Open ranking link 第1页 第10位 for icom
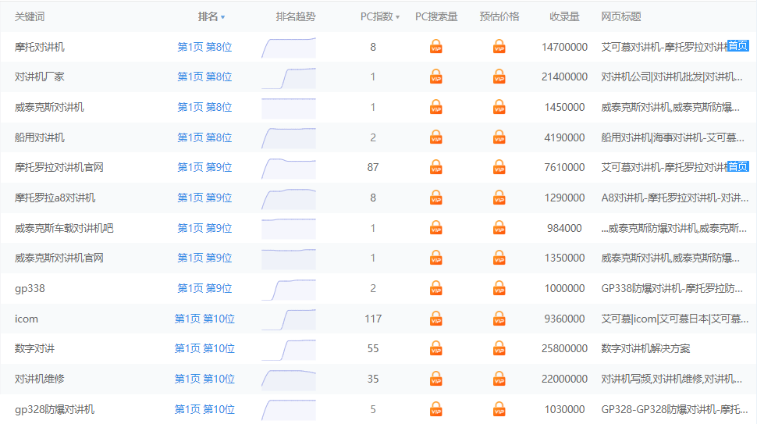 pyautogui.click(x=204, y=319)
